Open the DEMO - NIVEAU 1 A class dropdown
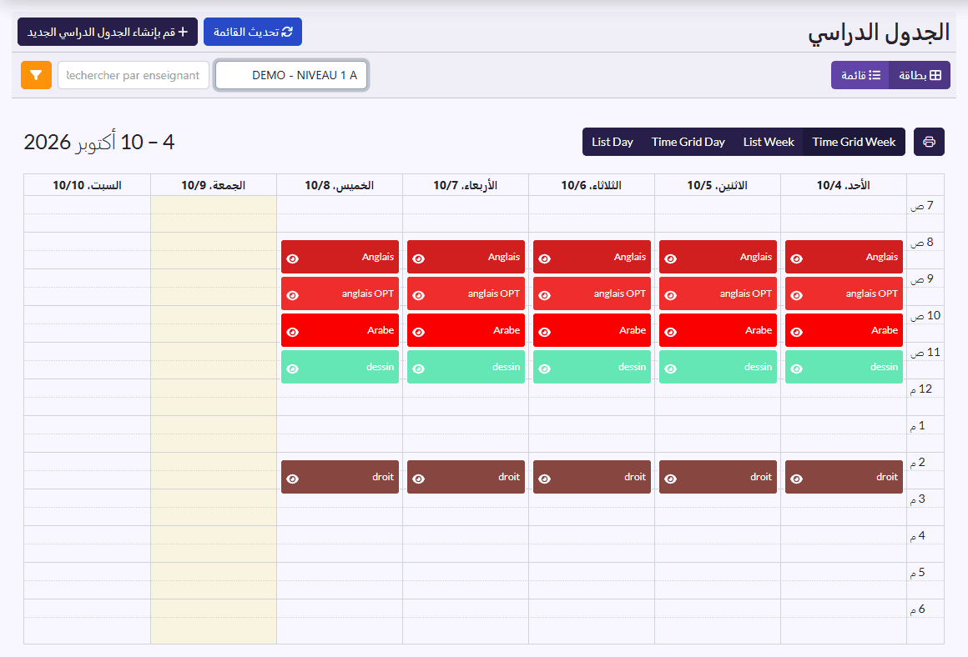 click(290, 75)
